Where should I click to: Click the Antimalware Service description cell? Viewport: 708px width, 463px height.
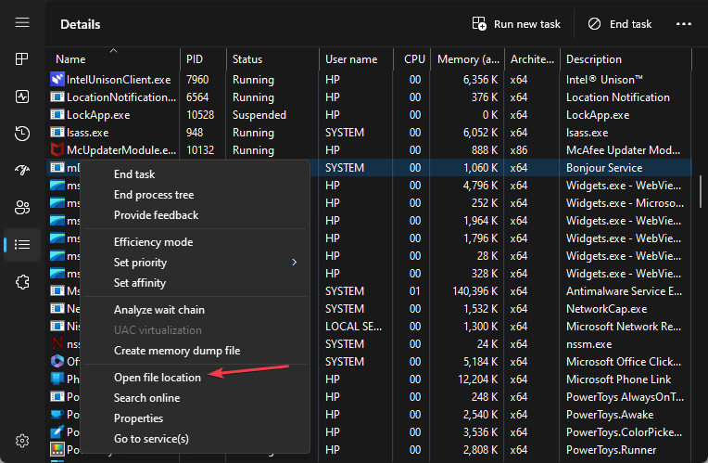tap(624, 291)
